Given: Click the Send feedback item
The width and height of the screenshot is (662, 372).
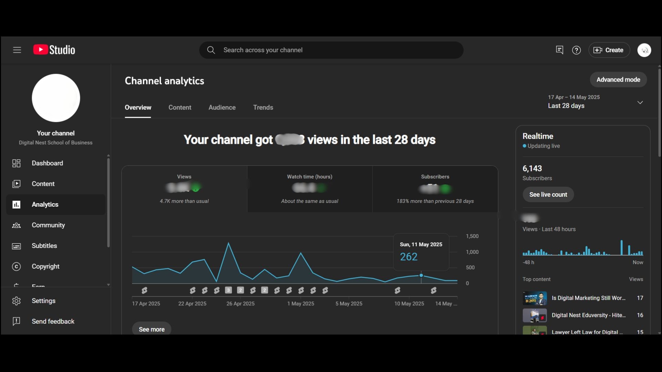Looking at the screenshot, I should (53, 321).
